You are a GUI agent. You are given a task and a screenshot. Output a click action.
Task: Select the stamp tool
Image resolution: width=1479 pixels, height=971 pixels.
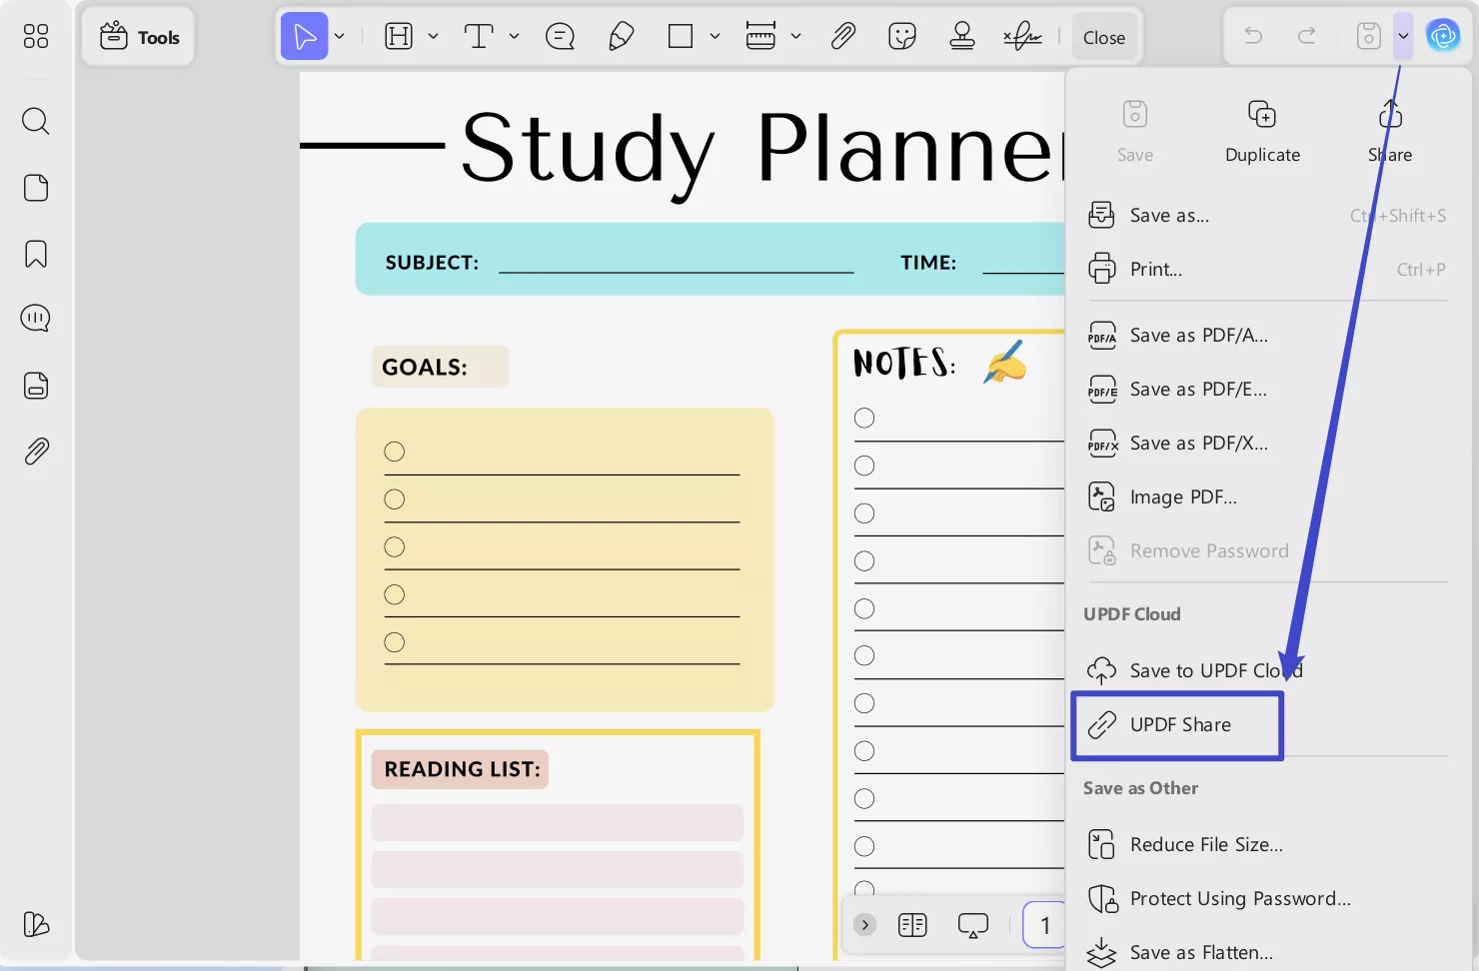[962, 37]
